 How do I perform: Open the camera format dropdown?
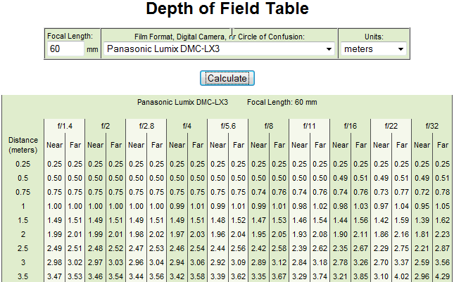220,49
